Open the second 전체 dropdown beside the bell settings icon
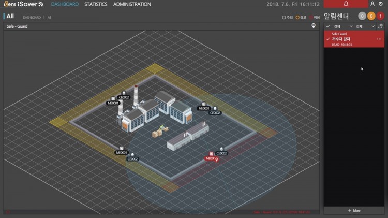The height and width of the screenshot is (218, 388). (x=365, y=26)
